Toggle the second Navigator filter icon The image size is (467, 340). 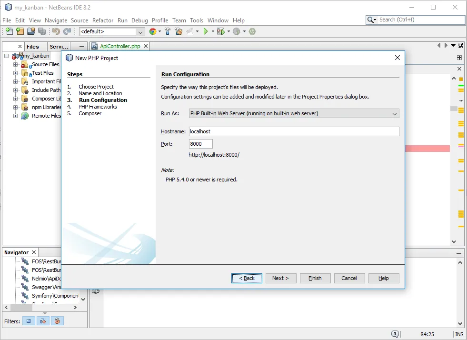(43, 321)
